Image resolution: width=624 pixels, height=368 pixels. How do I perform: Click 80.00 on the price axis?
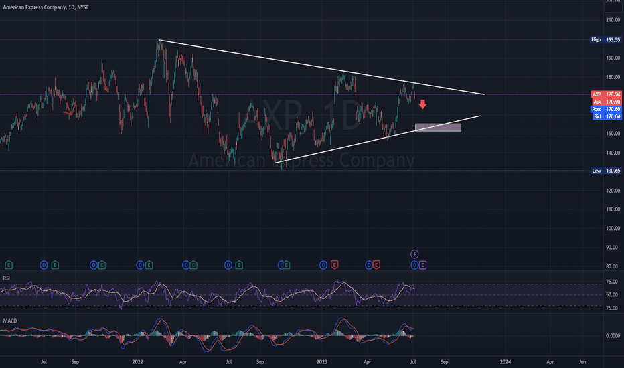(x=613, y=266)
